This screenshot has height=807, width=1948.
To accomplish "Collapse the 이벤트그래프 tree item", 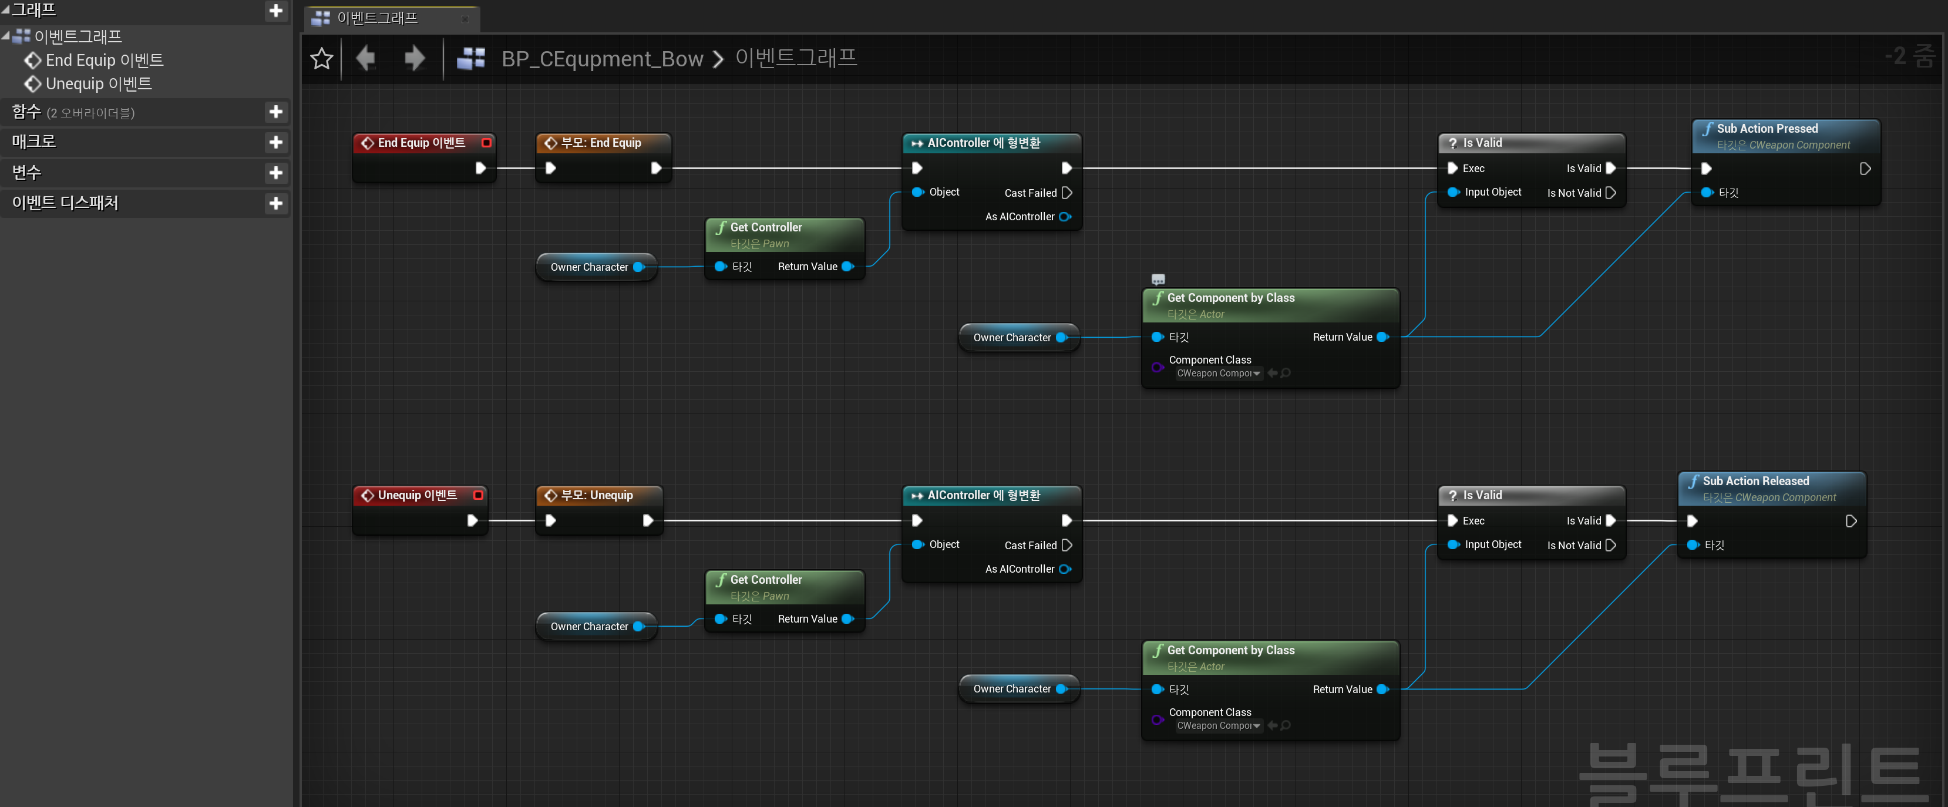I will click(x=6, y=36).
